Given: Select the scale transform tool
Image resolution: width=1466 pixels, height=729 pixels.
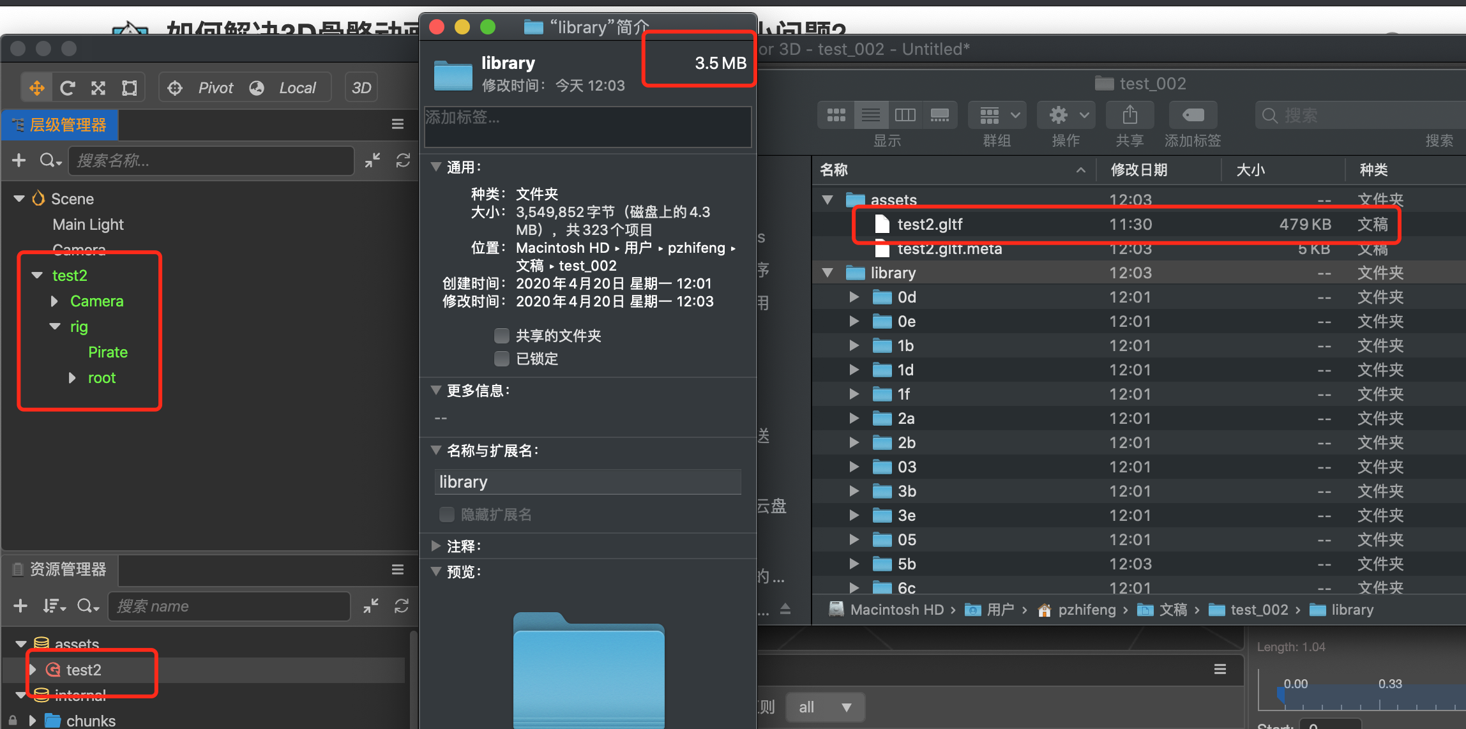Looking at the screenshot, I should pos(98,88).
